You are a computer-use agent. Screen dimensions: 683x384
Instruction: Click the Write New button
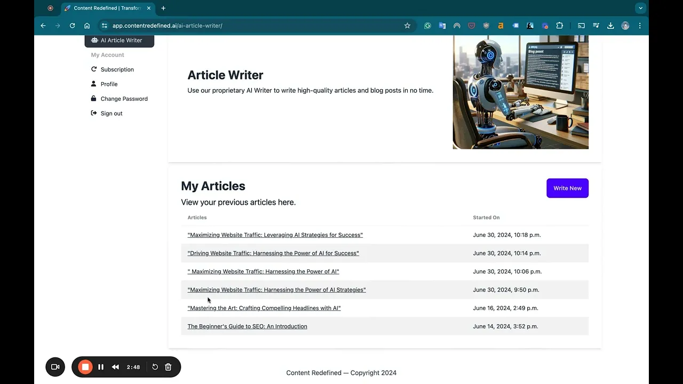567,188
